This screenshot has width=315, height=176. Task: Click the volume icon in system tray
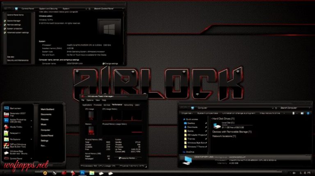coord(294,173)
